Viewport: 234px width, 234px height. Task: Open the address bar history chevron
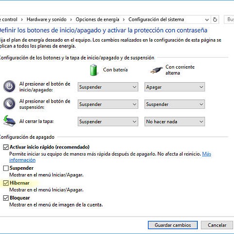[207, 20]
